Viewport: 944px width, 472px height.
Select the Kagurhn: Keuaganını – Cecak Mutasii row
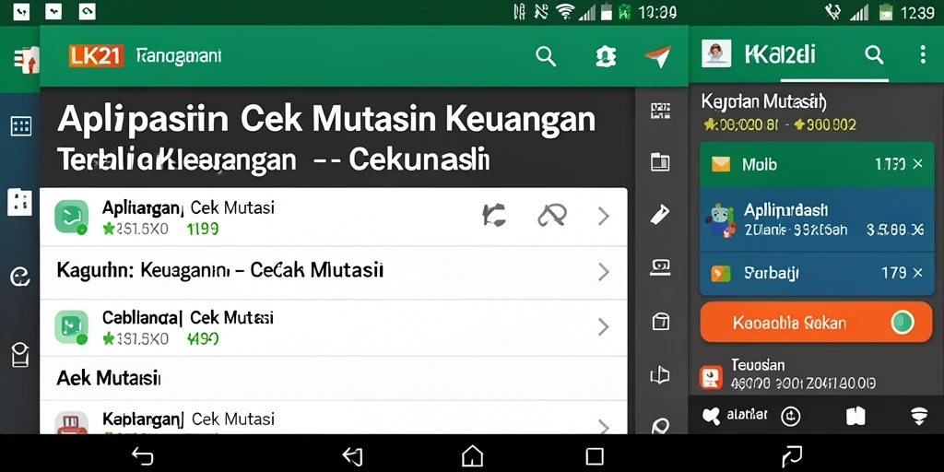click(x=334, y=272)
